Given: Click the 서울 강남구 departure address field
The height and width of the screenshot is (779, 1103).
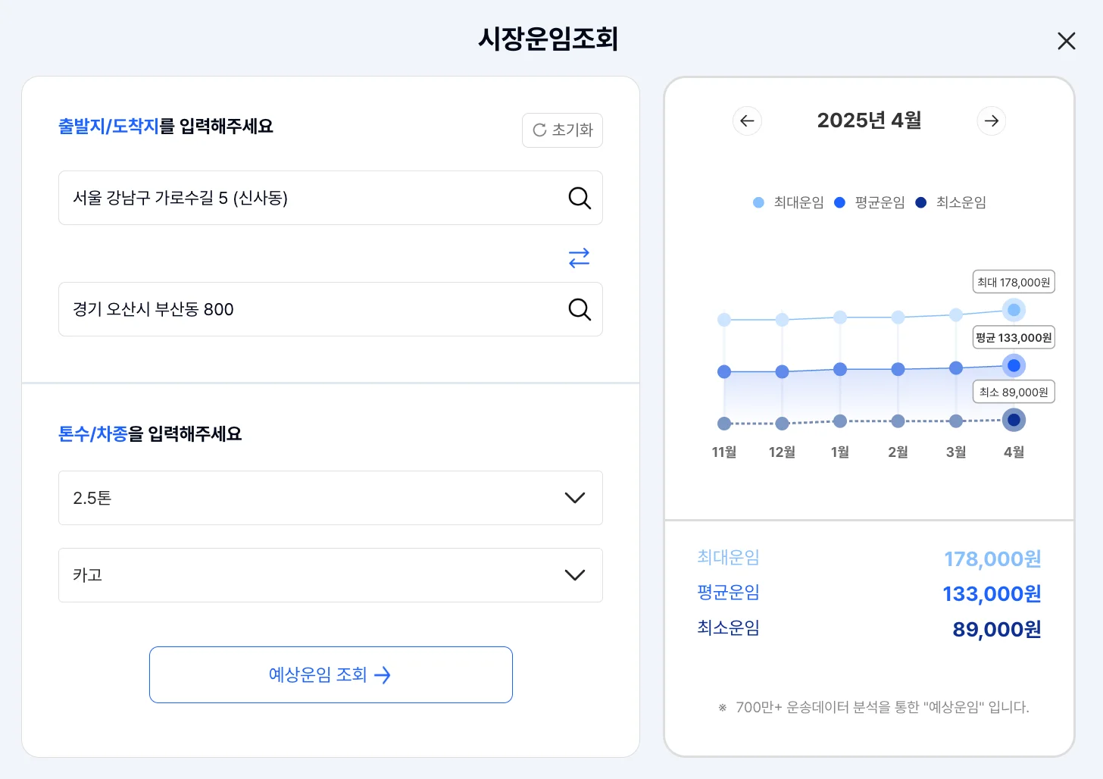Looking at the screenshot, I should click(x=311, y=199).
